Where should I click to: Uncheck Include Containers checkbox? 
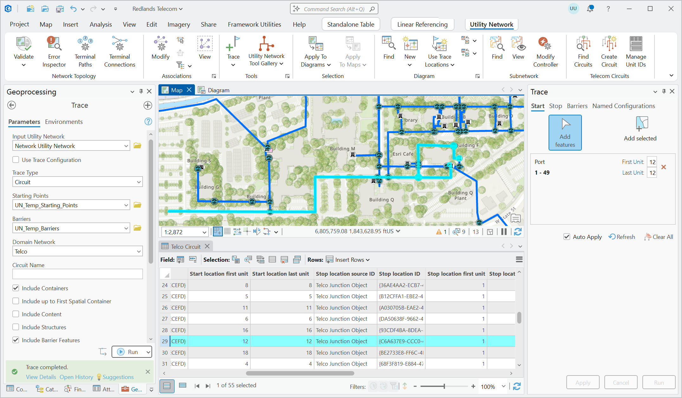coord(16,288)
